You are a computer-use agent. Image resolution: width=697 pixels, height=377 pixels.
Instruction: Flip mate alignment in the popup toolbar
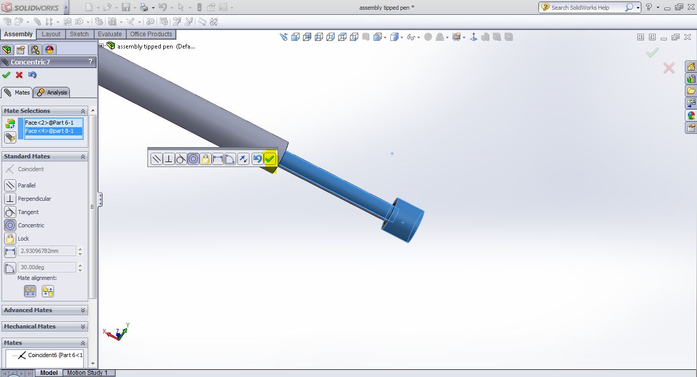[x=243, y=159]
